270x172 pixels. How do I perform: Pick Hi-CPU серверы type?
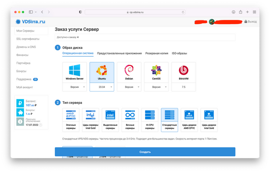click(x=150, y=120)
